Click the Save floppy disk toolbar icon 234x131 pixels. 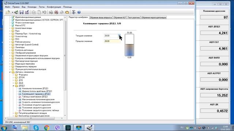(22, 12)
